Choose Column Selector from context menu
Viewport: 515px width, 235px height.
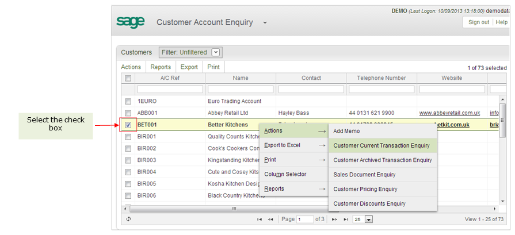294,174
